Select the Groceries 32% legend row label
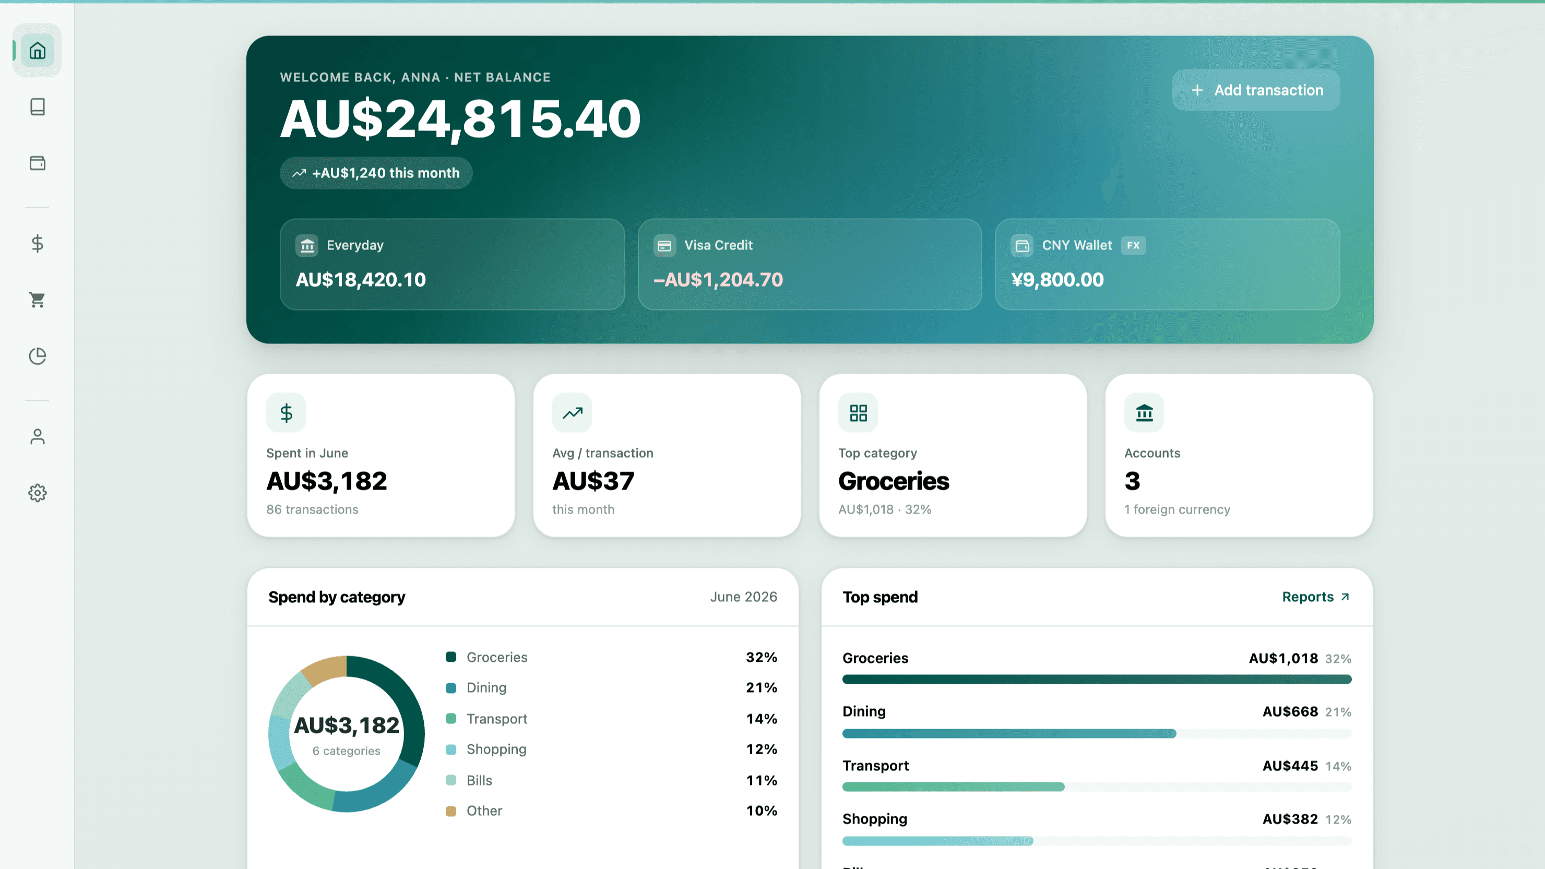Viewport: 1545px width, 869px height. pyautogui.click(x=497, y=657)
